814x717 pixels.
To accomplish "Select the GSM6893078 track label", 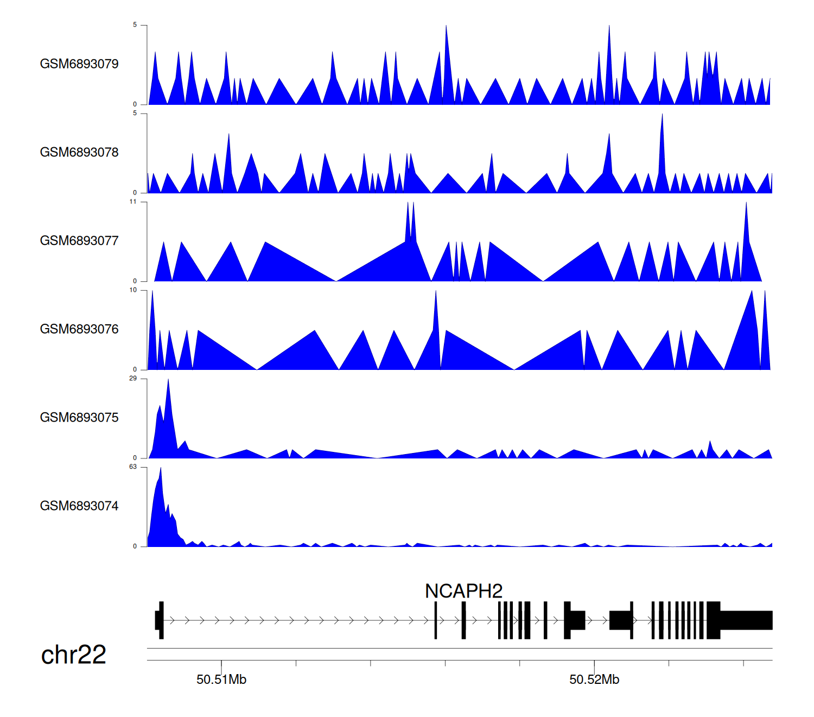I will [x=79, y=153].
